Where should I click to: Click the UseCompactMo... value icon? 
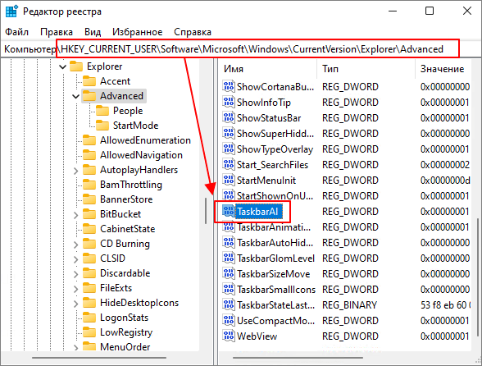click(x=229, y=320)
